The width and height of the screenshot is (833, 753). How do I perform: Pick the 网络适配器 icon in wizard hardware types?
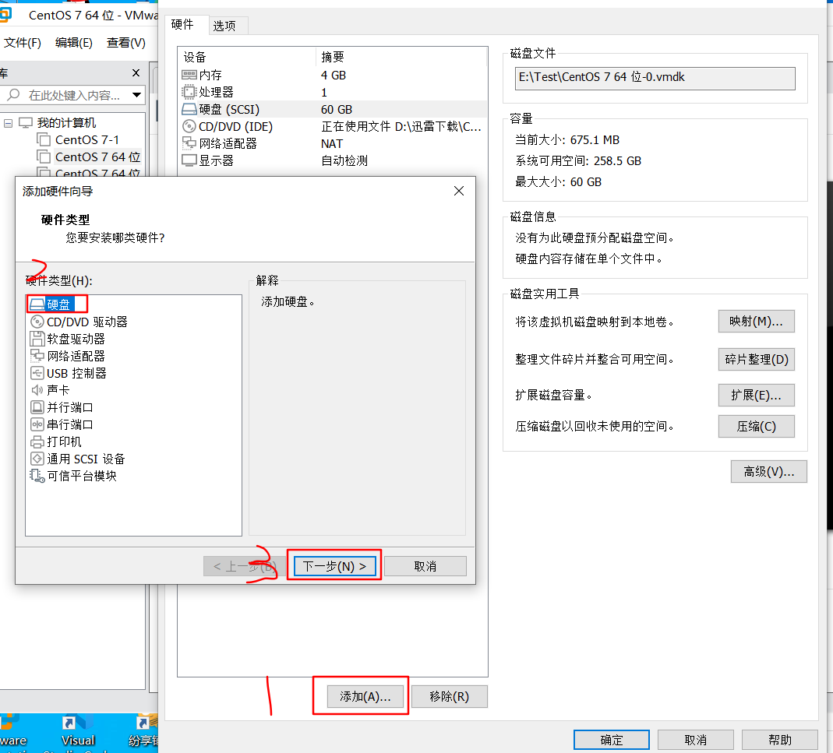tap(37, 356)
